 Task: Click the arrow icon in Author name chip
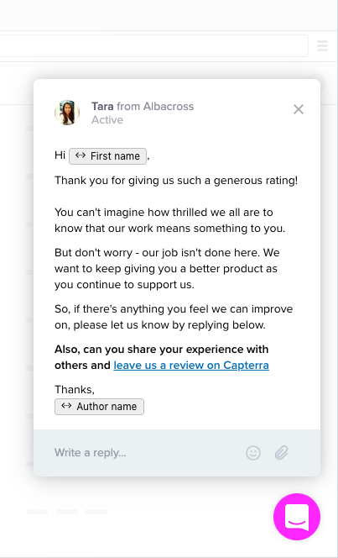[66, 406]
